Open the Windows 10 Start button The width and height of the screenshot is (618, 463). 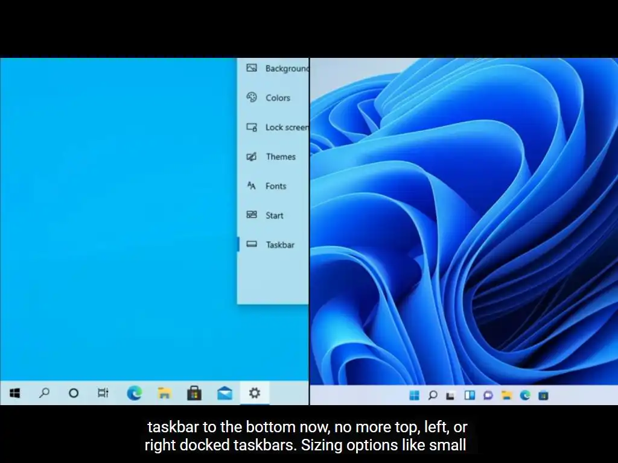pos(15,393)
